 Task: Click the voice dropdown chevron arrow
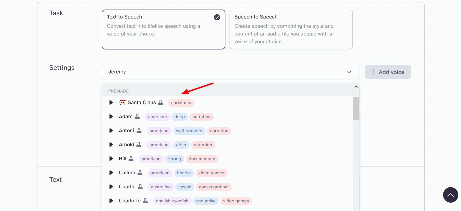[349, 72]
